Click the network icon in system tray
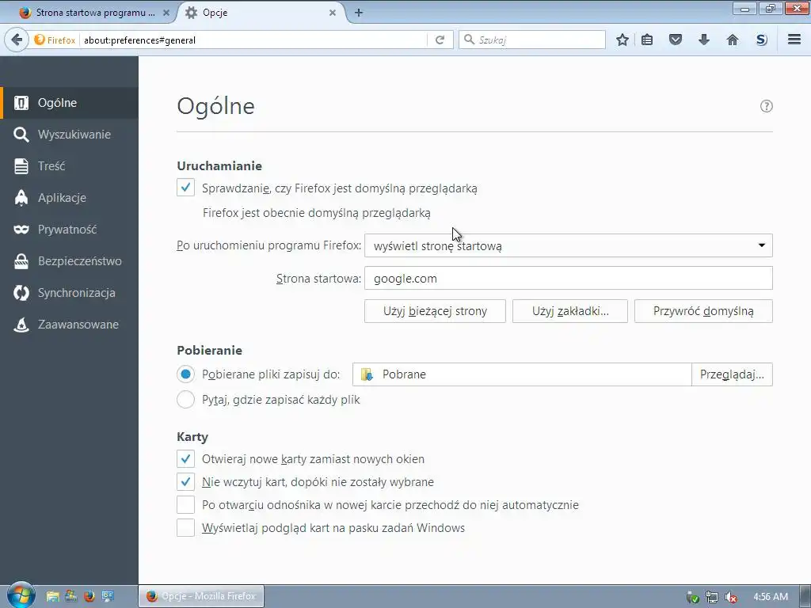Screen dimensions: 811x608 712,597
